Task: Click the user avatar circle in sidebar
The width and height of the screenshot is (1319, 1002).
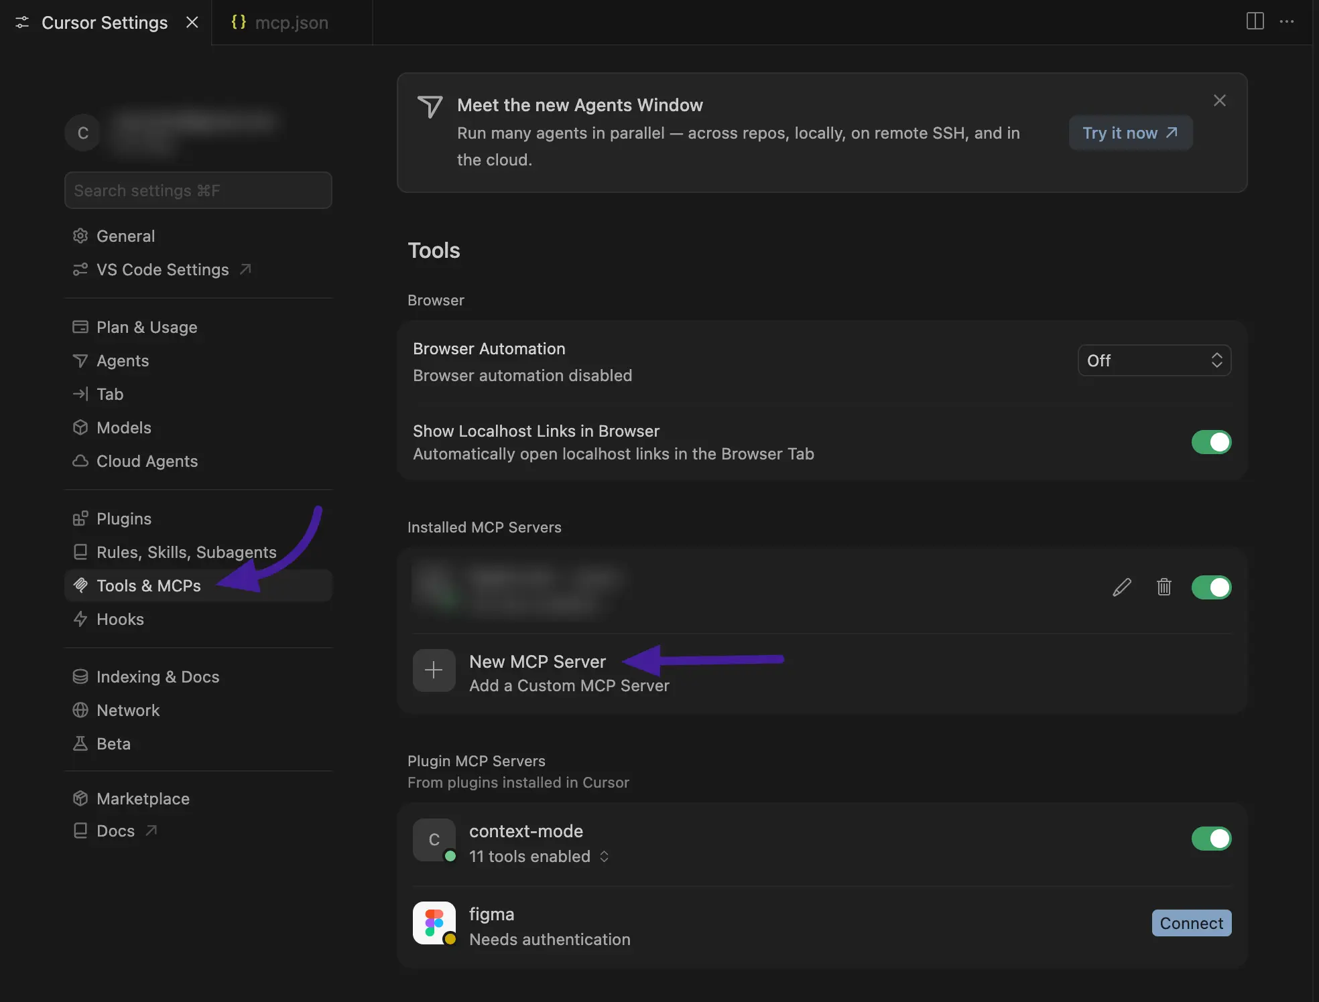Action: pos(83,133)
